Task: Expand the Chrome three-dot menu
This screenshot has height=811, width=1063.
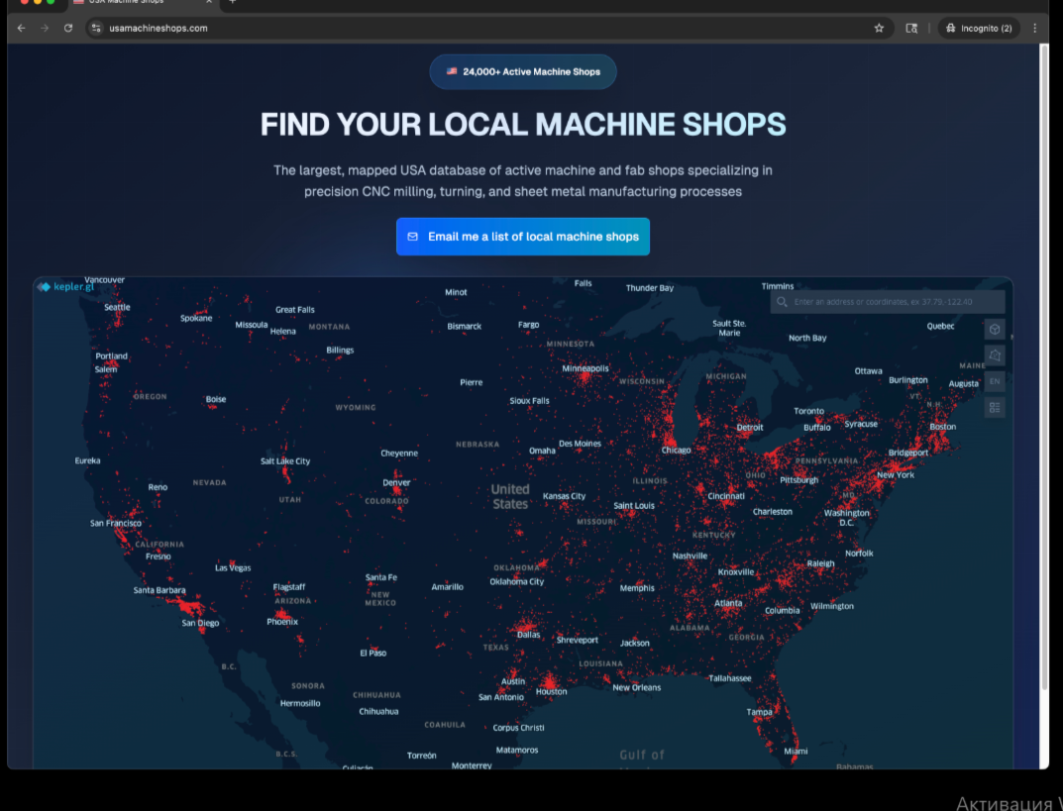Action: tap(1035, 28)
